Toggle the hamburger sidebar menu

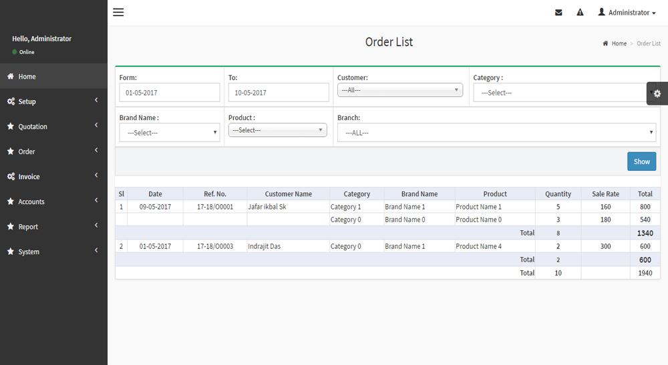pos(118,12)
